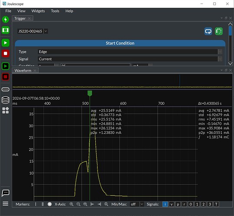Toggle general purpose input signal '1'
Screen dimensions: 234x216
(197, 204)
